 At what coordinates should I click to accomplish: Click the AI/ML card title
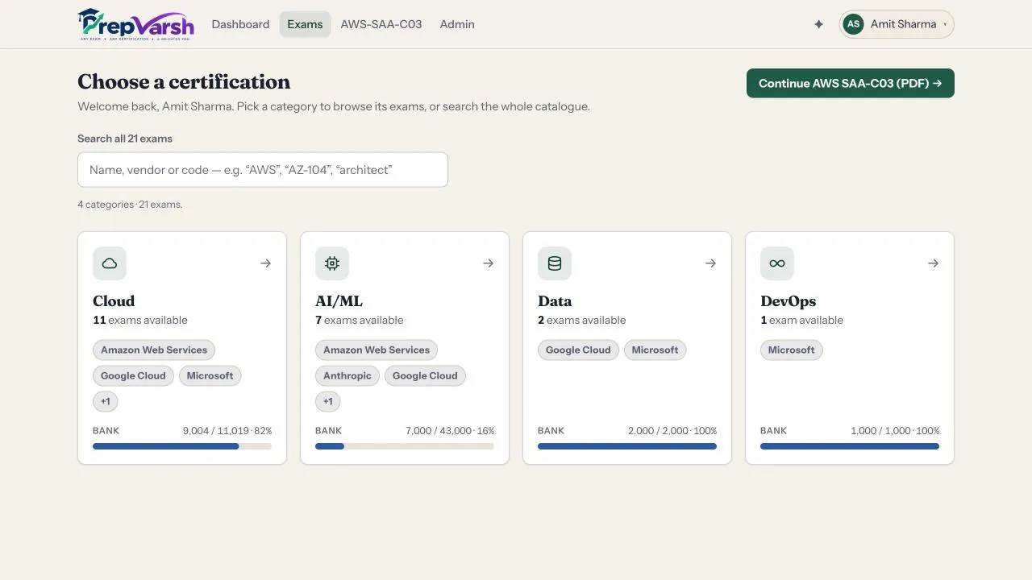point(339,301)
